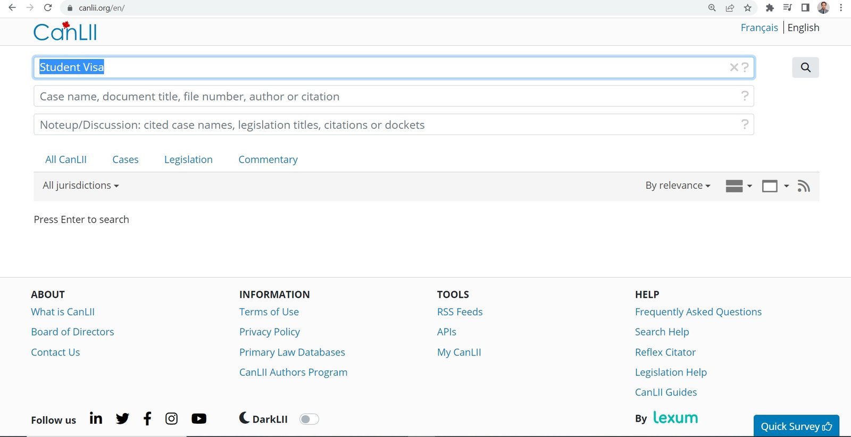Open CanLII's Facebook page
Viewport: 851px width, 437px height.
[x=147, y=419]
